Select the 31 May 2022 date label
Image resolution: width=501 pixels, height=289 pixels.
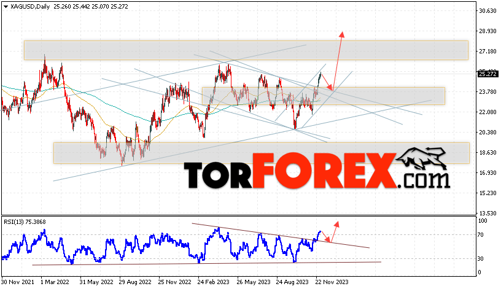click(96, 282)
